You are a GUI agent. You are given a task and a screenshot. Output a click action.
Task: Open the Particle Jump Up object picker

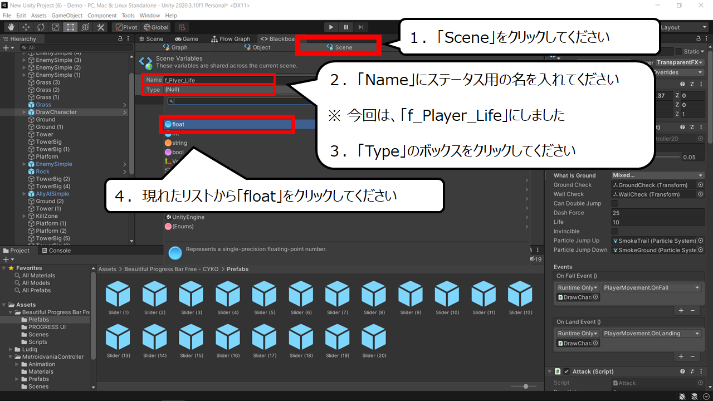tap(700, 241)
